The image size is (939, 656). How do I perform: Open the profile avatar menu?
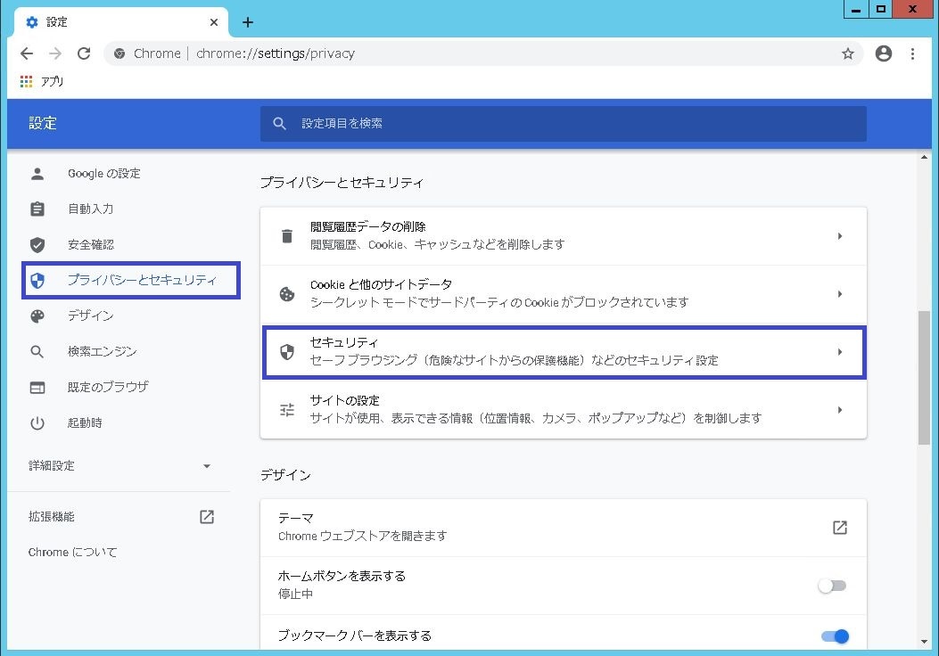coord(884,53)
